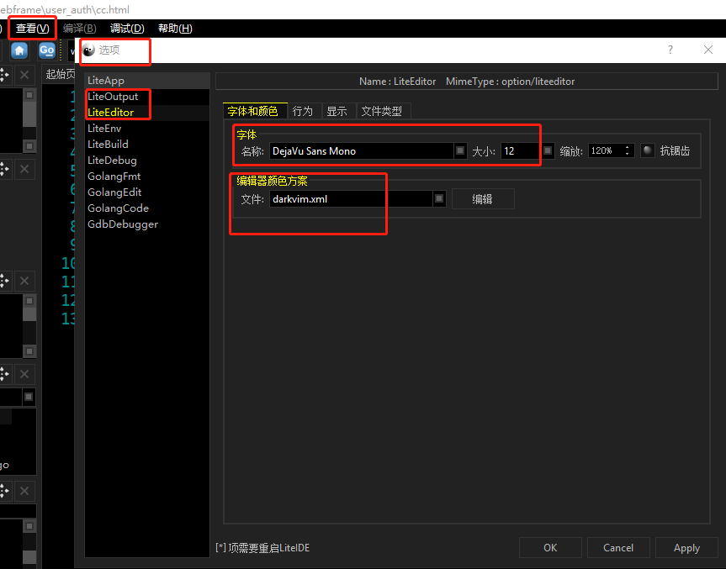
Task: Switch to the 文件类型 tab
Action: point(382,111)
